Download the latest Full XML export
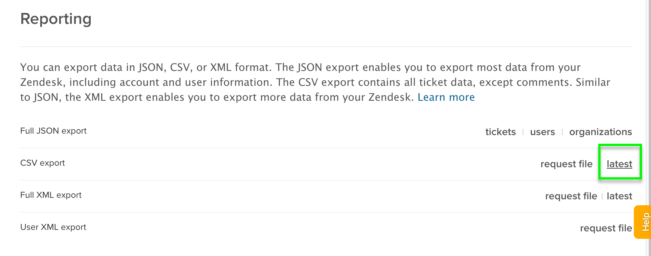Image resolution: width=651 pixels, height=256 pixels. click(619, 196)
